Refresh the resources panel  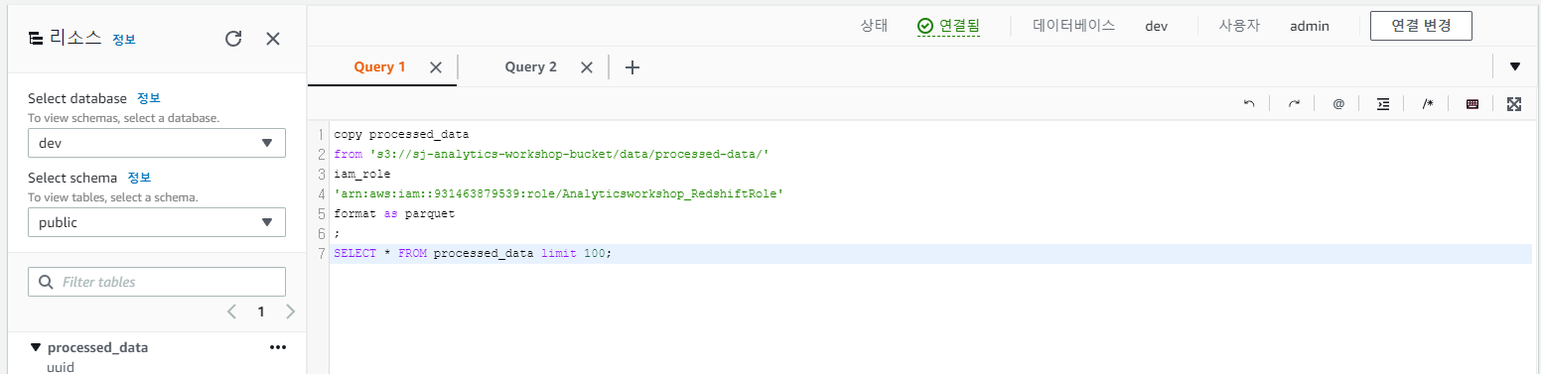(233, 39)
